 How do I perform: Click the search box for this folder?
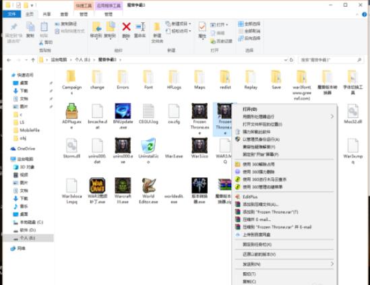(x=331, y=60)
